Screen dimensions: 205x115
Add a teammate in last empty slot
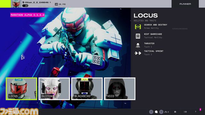[161, 112]
